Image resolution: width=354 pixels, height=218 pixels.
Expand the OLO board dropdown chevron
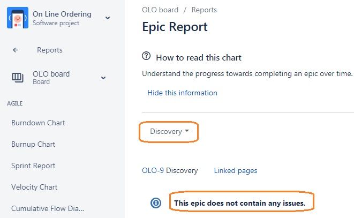[103, 78]
